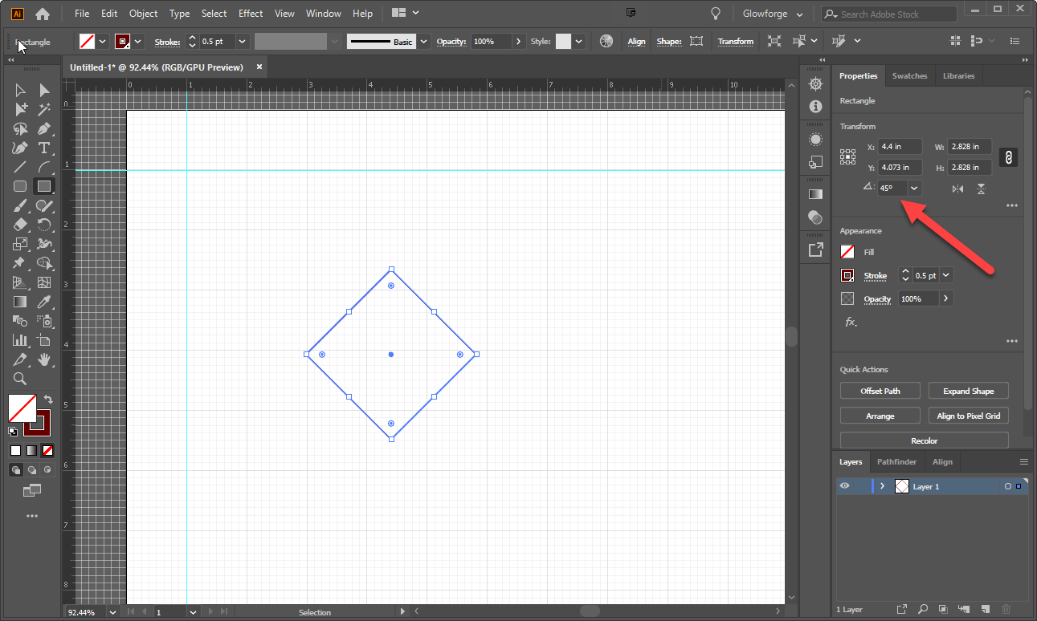Pick the Eyedropper tool
Viewport: 1037px width, 621px height.
pos(44,301)
